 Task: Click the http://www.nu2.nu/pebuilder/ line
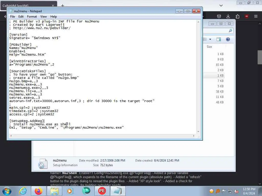(42, 28)
